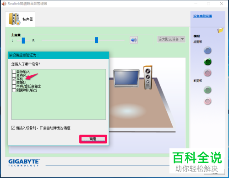Click the monitor in the room view
The width and height of the screenshot is (229, 178).
[126, 79]
